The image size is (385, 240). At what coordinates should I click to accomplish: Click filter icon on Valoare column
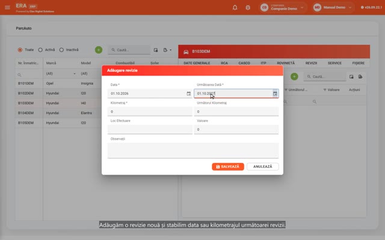click(325, 90)
